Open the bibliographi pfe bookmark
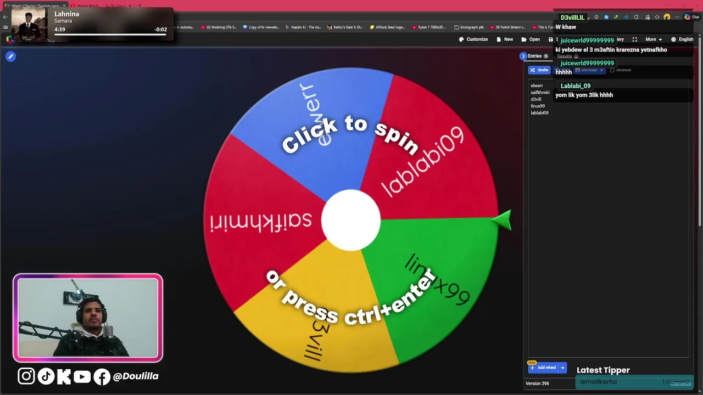703x395 pixels. coord(469,27)
